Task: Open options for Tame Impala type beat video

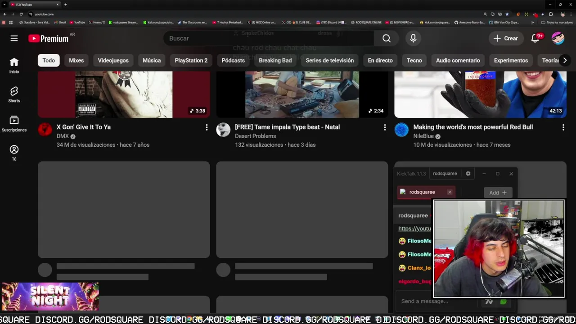Action: 385,128
